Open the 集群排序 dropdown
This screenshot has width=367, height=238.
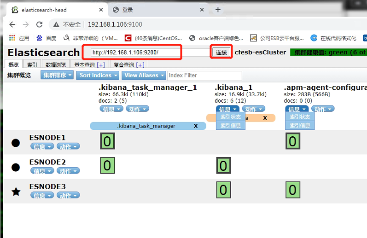[x=57, y=75]
